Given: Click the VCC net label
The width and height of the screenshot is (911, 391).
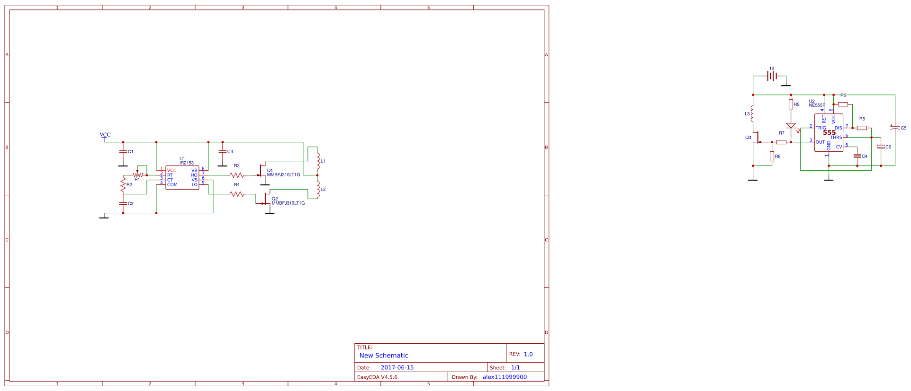Looking at the screenshot, I should coord(105,135).
